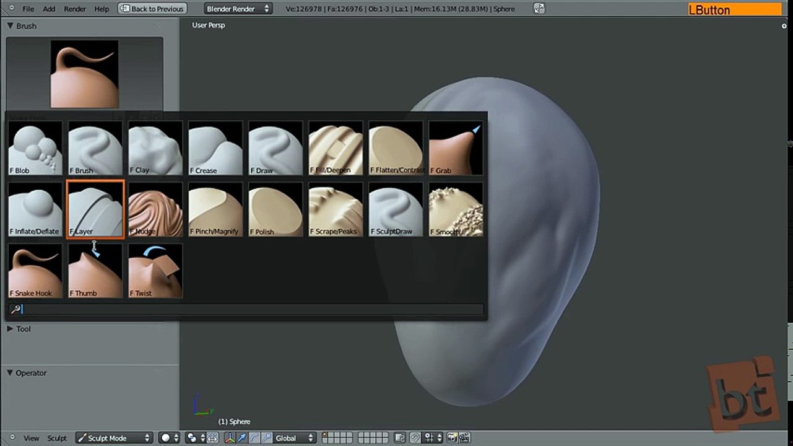793x446 pixels.
Task: Open the File menu
Action: (x=28, y=9)
